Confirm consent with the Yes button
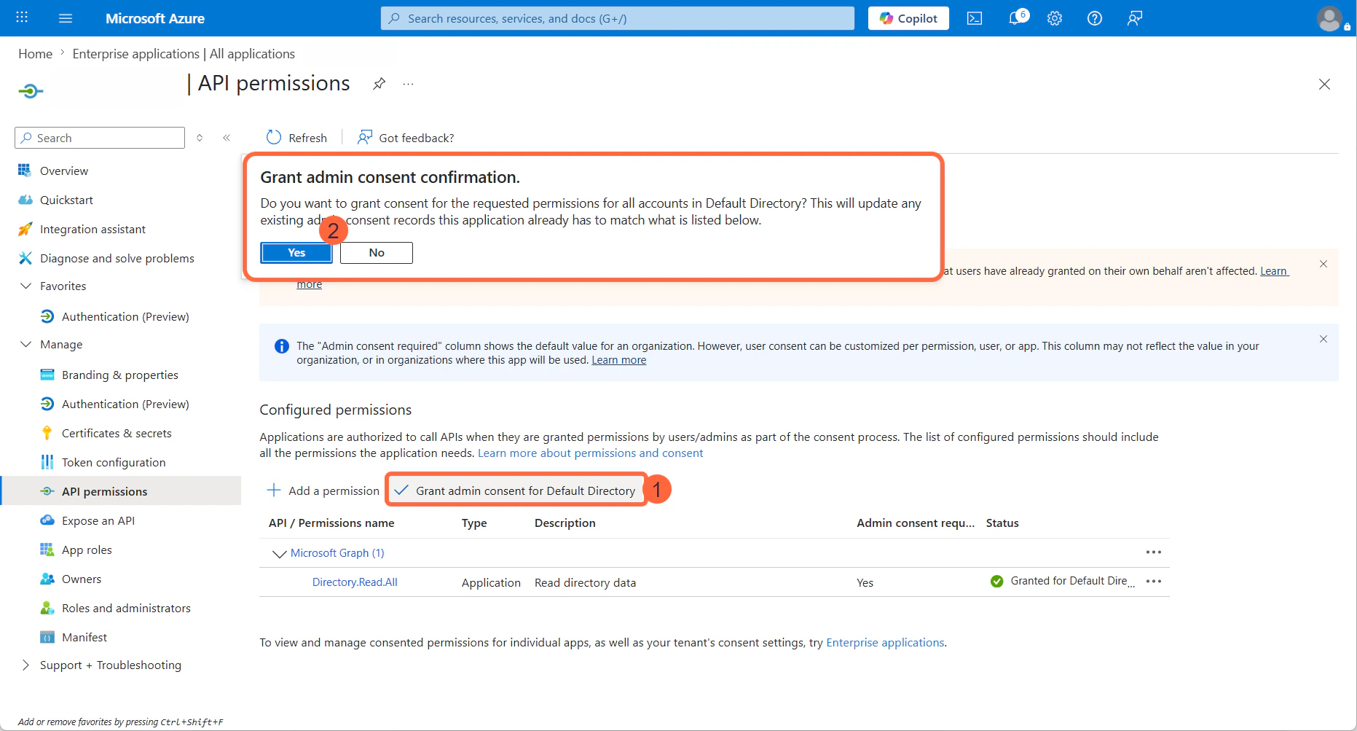Viewport: 1357px width, 731px height. click(x=296, y=253)
